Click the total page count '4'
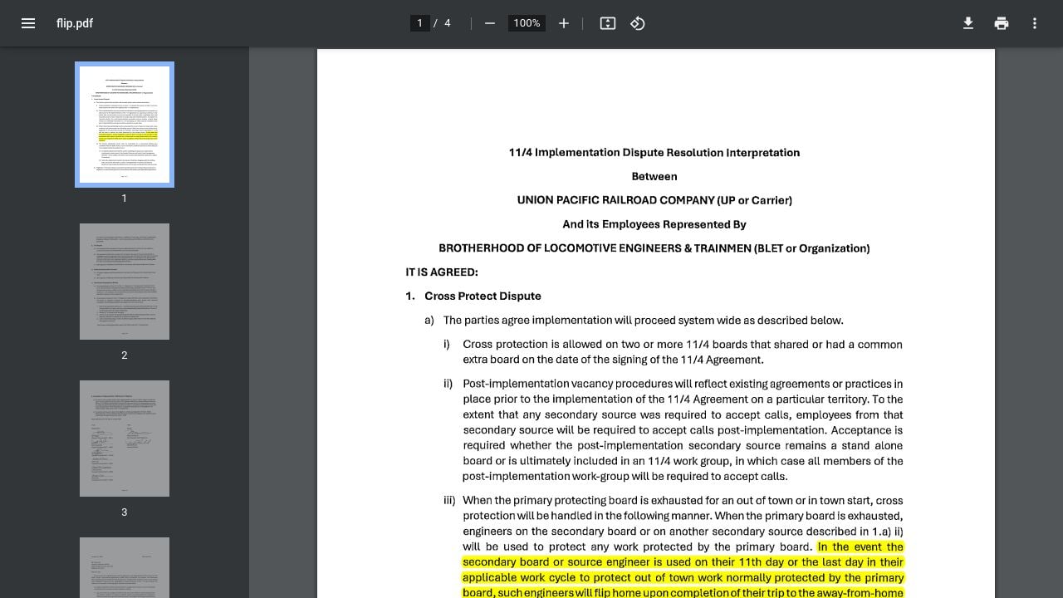Screen dimensions: 1063x598 448,23
